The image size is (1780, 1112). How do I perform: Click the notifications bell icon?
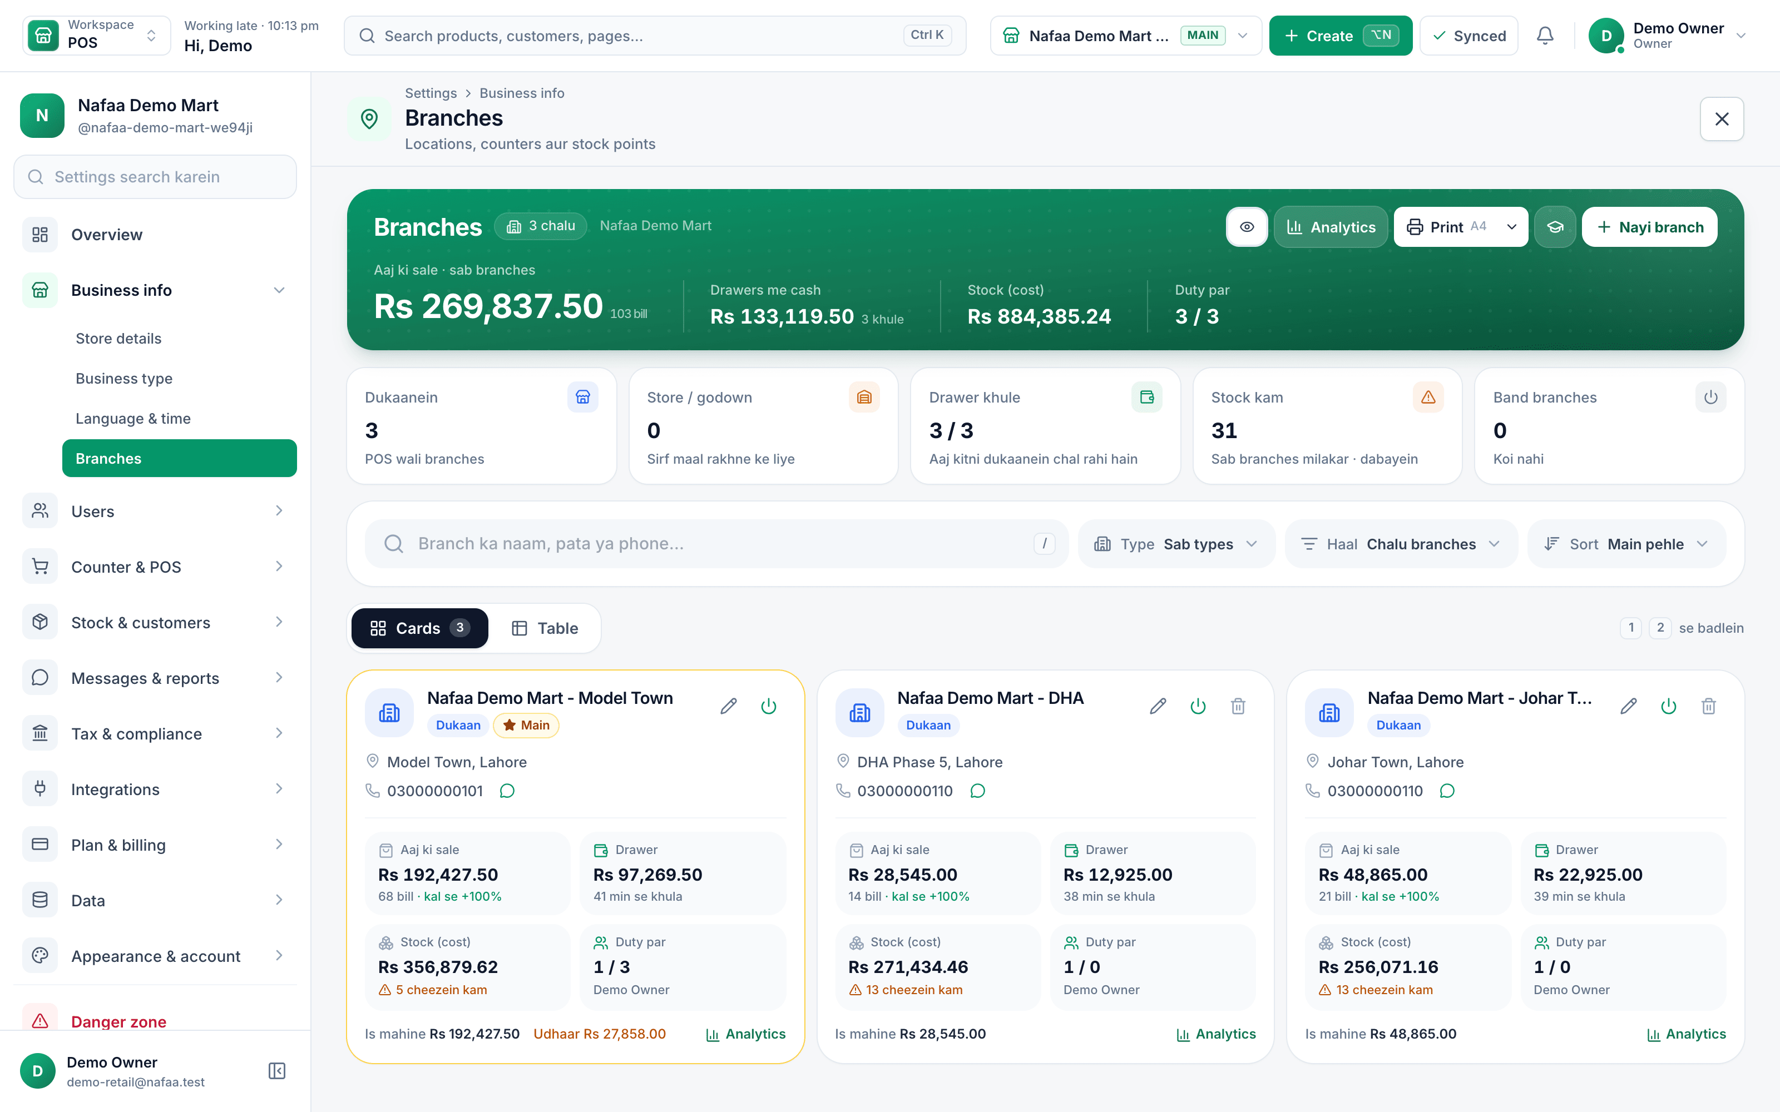pyautogui.click(x=1545, y=35)
